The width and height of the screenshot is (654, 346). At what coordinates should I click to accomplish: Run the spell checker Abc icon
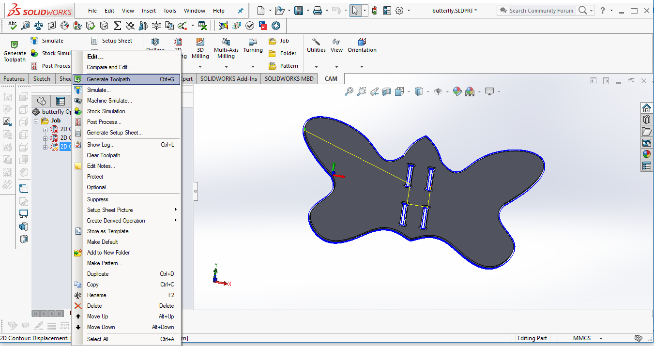point(13,25)
